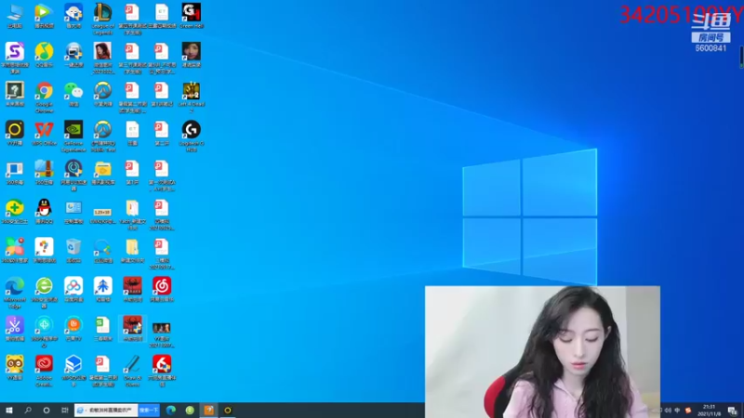This screenshot has width=744, height=418.
Task: Launch Microsoft Edge from the desktop
Action: click(x=15, y=293)
